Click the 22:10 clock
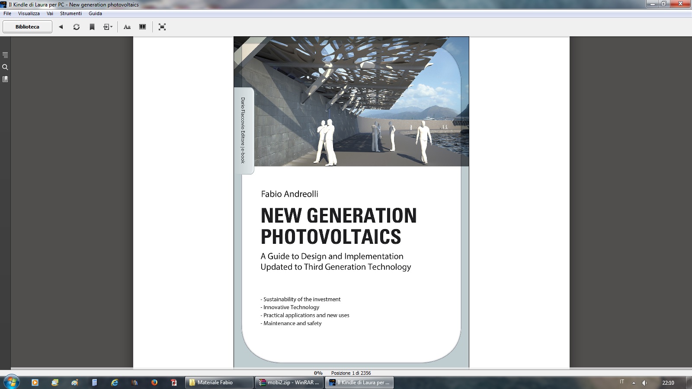The width and height of the screenshot is (692, 389). 668,383
